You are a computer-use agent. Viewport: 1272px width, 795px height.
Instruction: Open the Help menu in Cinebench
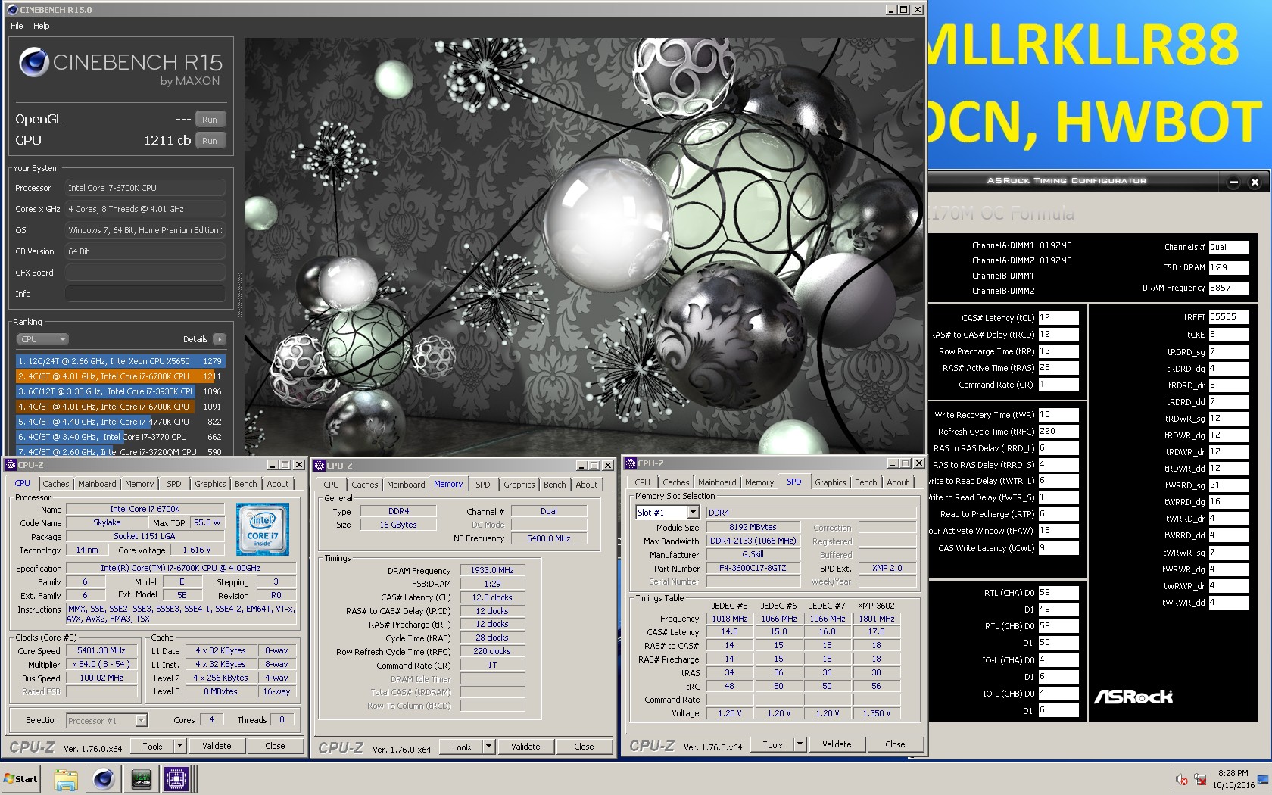point(42,26)
